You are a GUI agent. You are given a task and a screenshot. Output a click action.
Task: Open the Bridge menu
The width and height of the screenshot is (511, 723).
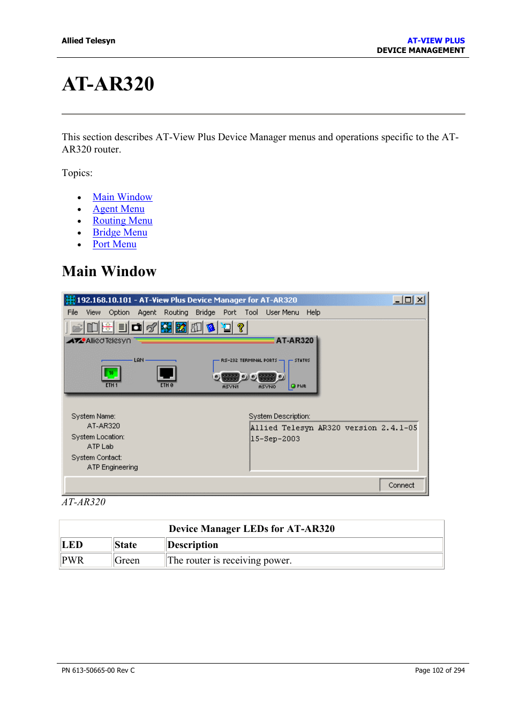point(205,313)
